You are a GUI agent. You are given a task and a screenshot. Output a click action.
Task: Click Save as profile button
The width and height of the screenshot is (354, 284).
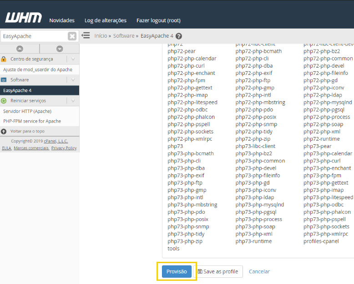coord(218,271)
